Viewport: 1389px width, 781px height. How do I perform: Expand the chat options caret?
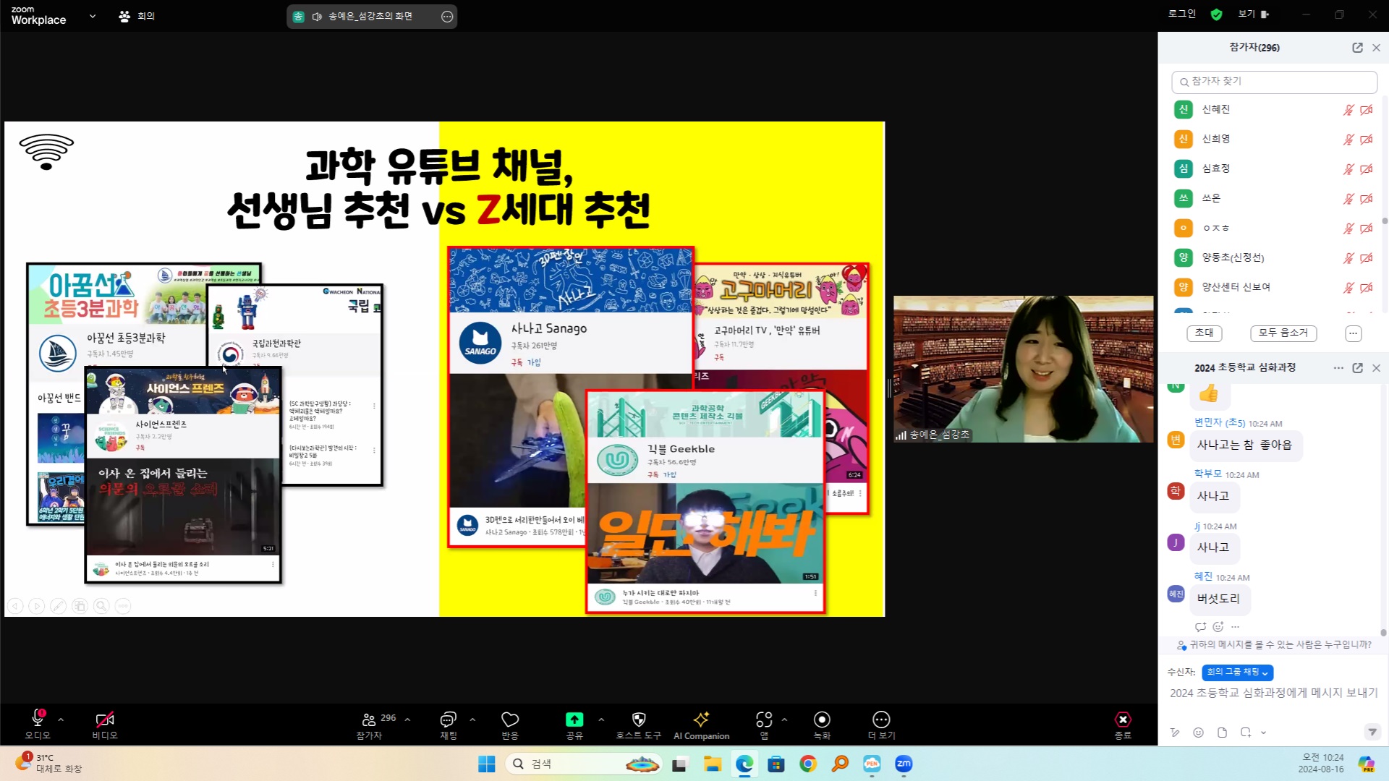pos(472,720)
